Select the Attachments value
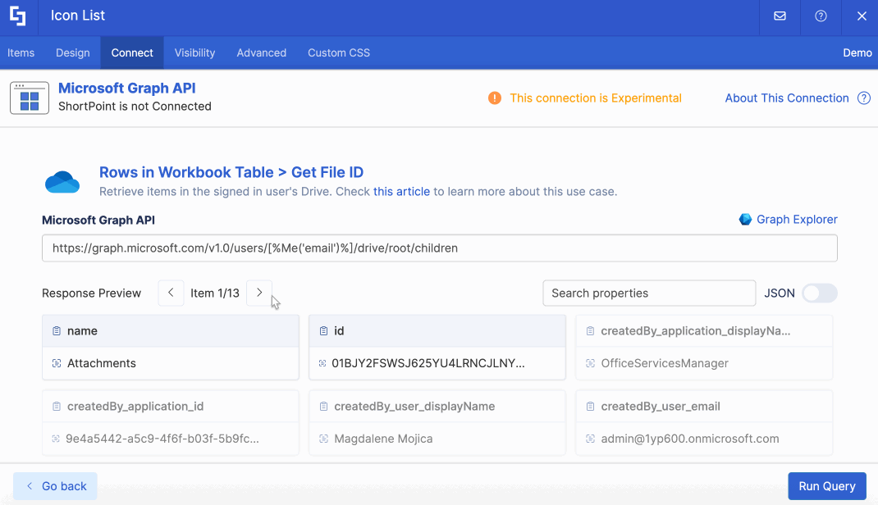Screen dimensions: 878x505 tap(171, 363)
